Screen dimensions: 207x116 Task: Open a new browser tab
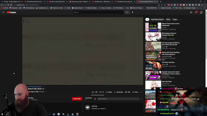coord(161,2)
